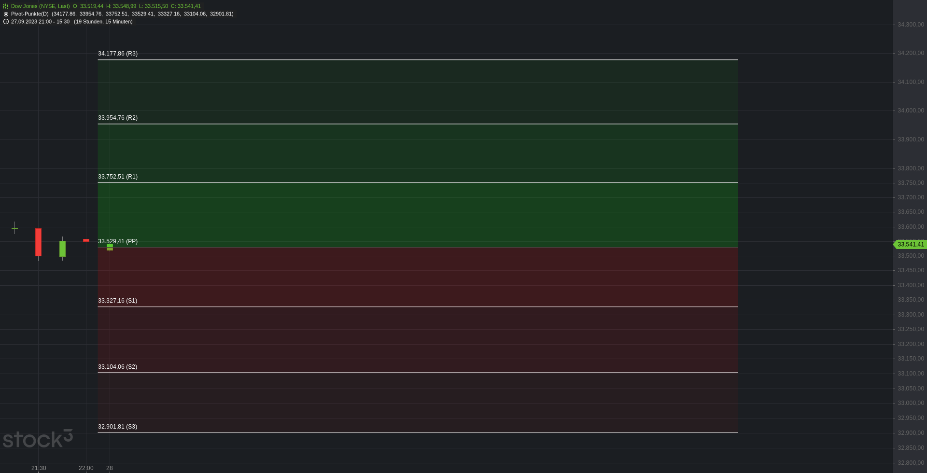Click the 32.901,81 (S3) label
Image resolution: width=927 pixels, height=473 pixels.
click(x=117, y=427)
